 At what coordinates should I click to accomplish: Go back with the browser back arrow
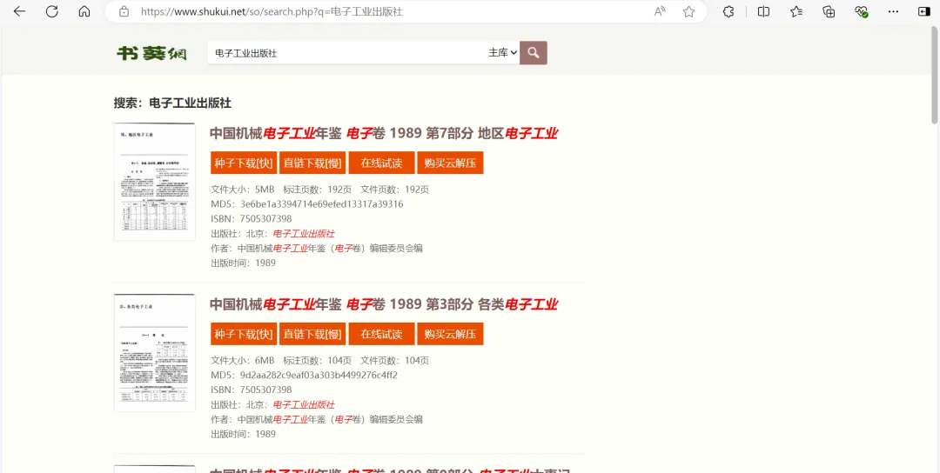coord(19,11)
